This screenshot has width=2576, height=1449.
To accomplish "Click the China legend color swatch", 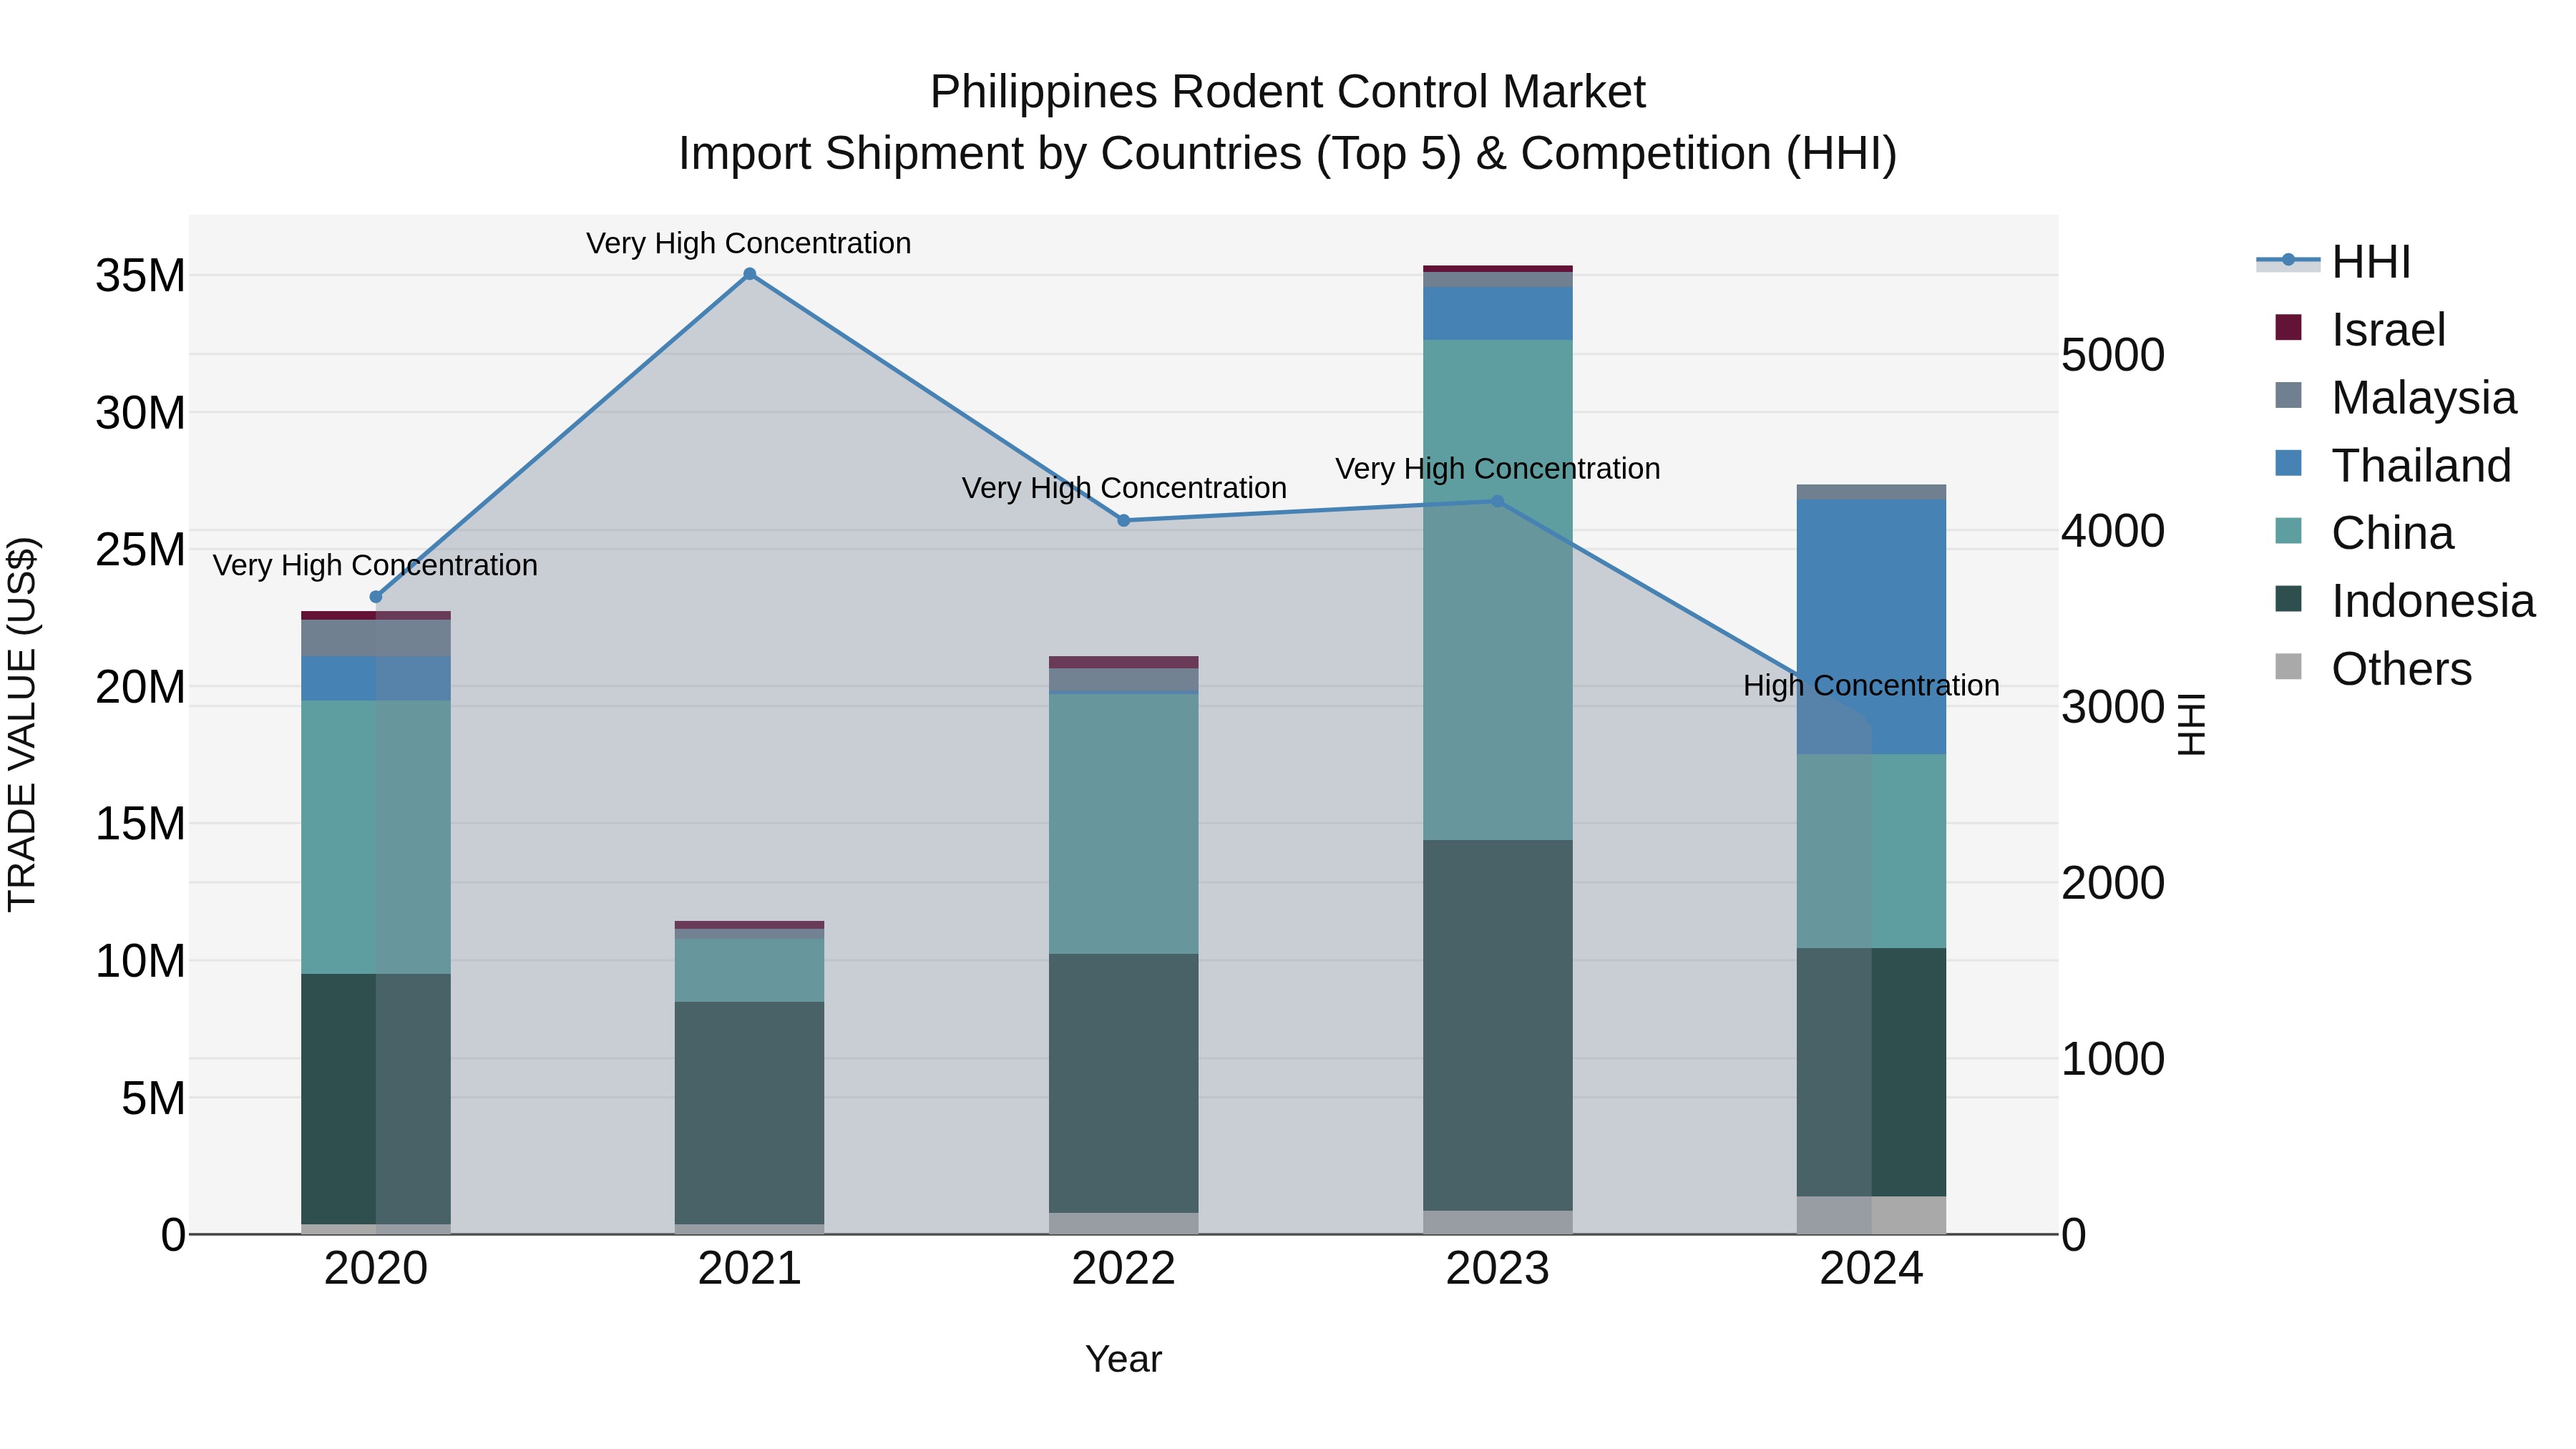I will (x=2288, y=532).
